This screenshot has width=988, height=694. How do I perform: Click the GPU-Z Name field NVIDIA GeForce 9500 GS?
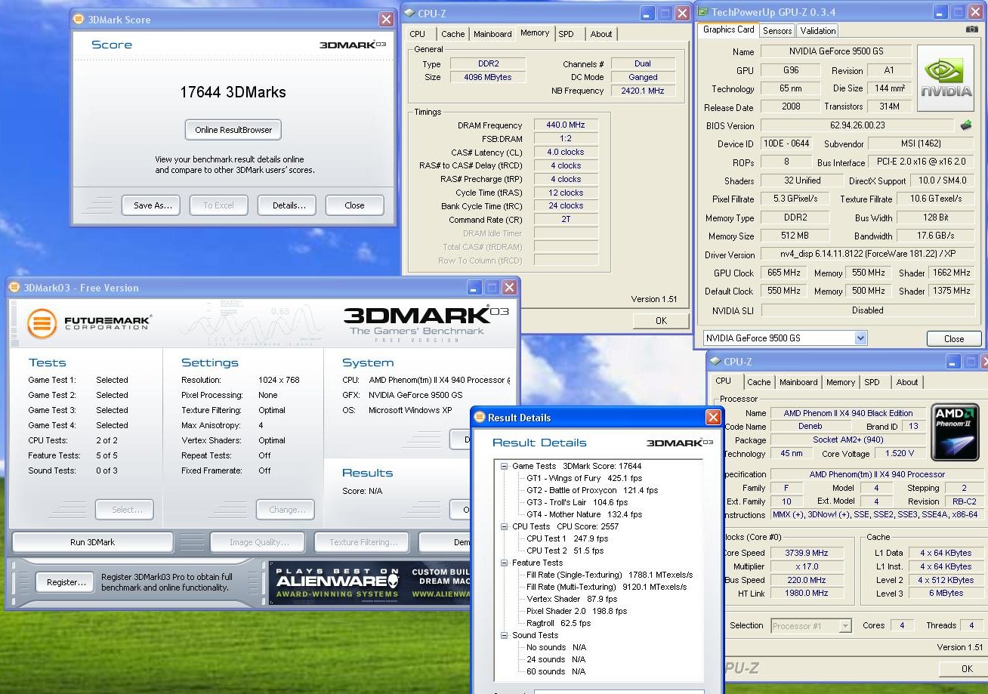[x=835, y=51]
